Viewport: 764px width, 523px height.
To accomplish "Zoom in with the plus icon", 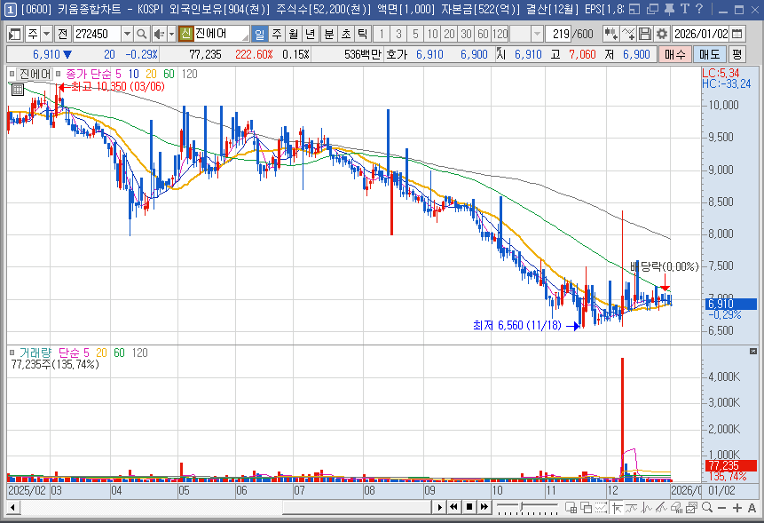I will (737, 507).
